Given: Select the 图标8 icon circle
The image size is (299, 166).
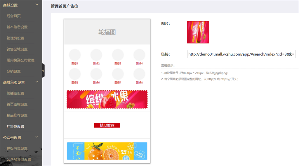Looking at the screenshot, I should (139, 74).
